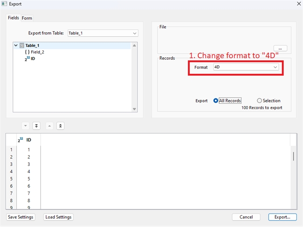The image size is (303, 227).
Task: Click the move field up arrow button
Action: coord(49,126)
